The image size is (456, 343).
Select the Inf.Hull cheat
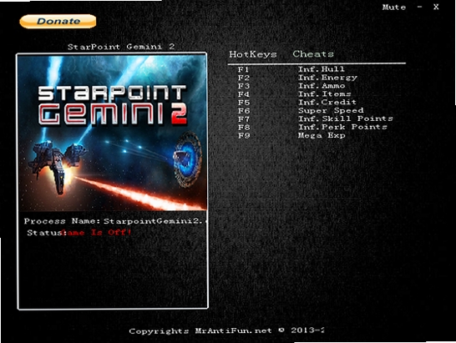point(322,69)
